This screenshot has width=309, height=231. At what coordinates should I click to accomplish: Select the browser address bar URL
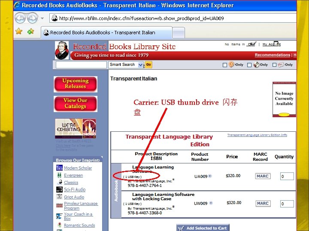(x=141, y=18)
